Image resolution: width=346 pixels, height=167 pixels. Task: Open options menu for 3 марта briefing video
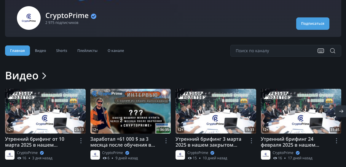click(x=251, y=141)
